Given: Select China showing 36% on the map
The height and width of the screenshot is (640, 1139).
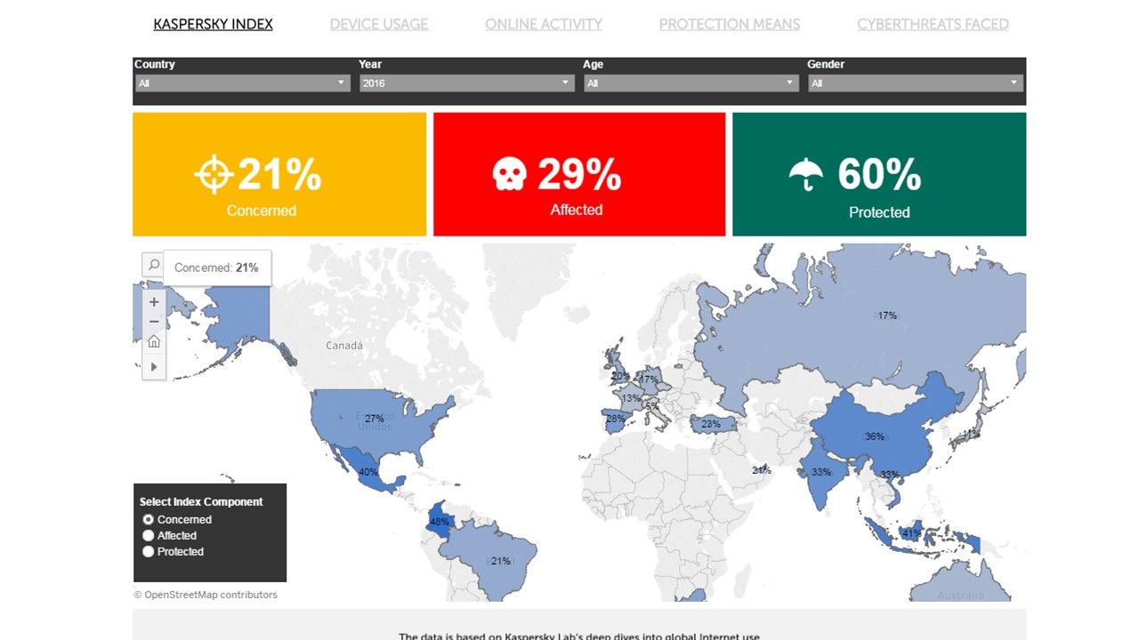Looking at the screenshot, I should (x=875, y=436).
